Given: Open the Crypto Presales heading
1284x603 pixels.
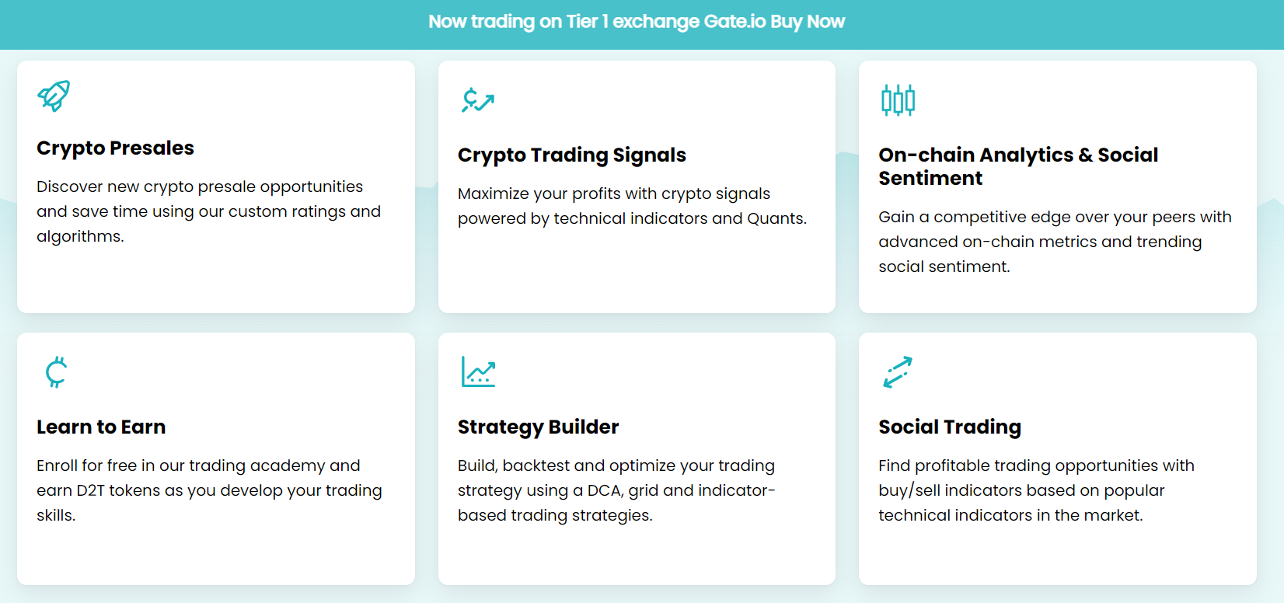Looking at the screenshot, I should pyautogui.click(x=115, y=148).
